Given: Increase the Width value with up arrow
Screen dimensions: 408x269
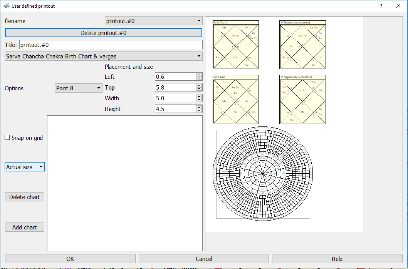Looking at the screenshot, I should pos(199,96).
